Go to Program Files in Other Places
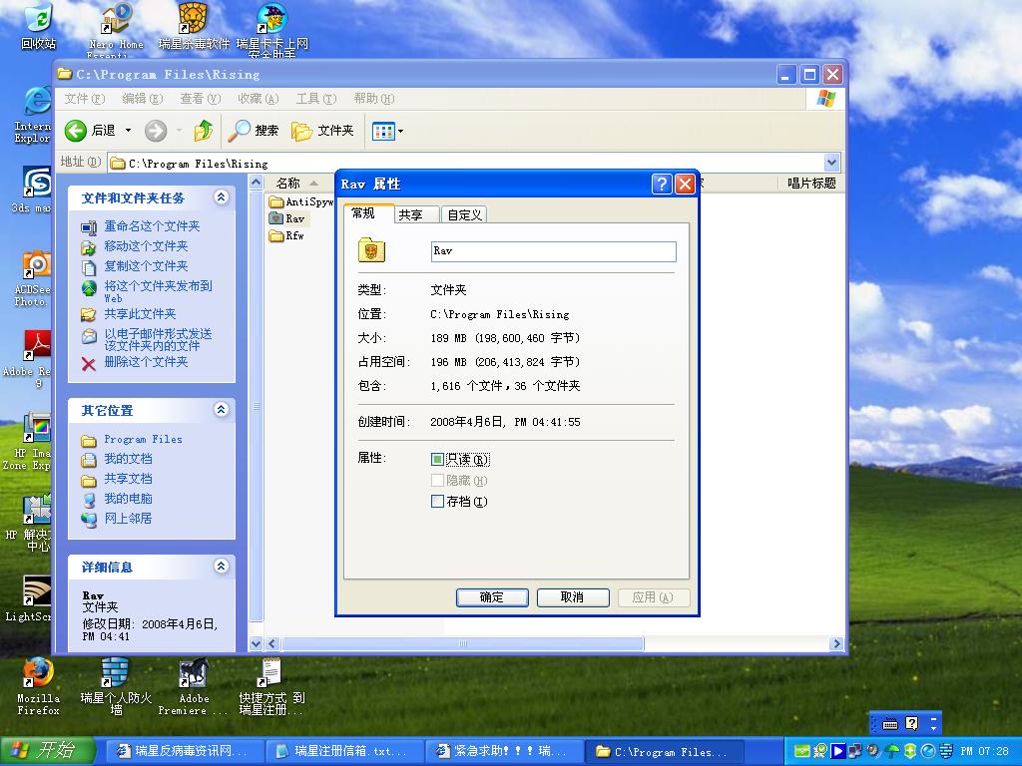This screenshot has height=766, width=1022. pyautogui.click(x=143, y=439)
